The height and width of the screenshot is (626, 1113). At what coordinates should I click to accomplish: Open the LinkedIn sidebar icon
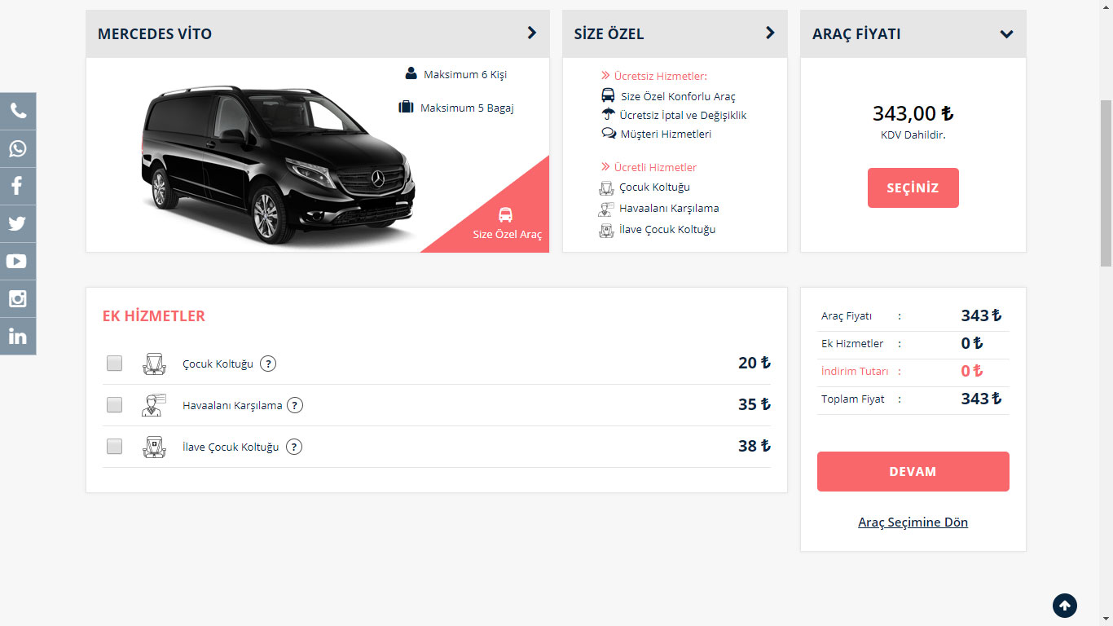(18, 337)
